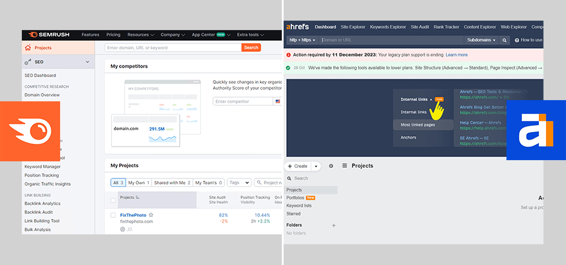Screen dimensions: 566x265
Task: Open Keywords Explorer in Ahrefs menu
Action: [x=388, y=27]
